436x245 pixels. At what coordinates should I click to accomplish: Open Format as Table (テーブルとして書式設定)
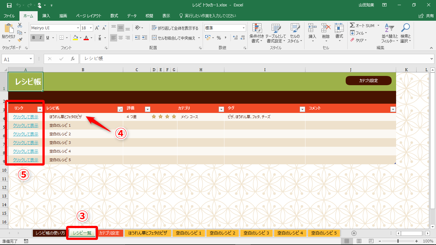point(276,33)
